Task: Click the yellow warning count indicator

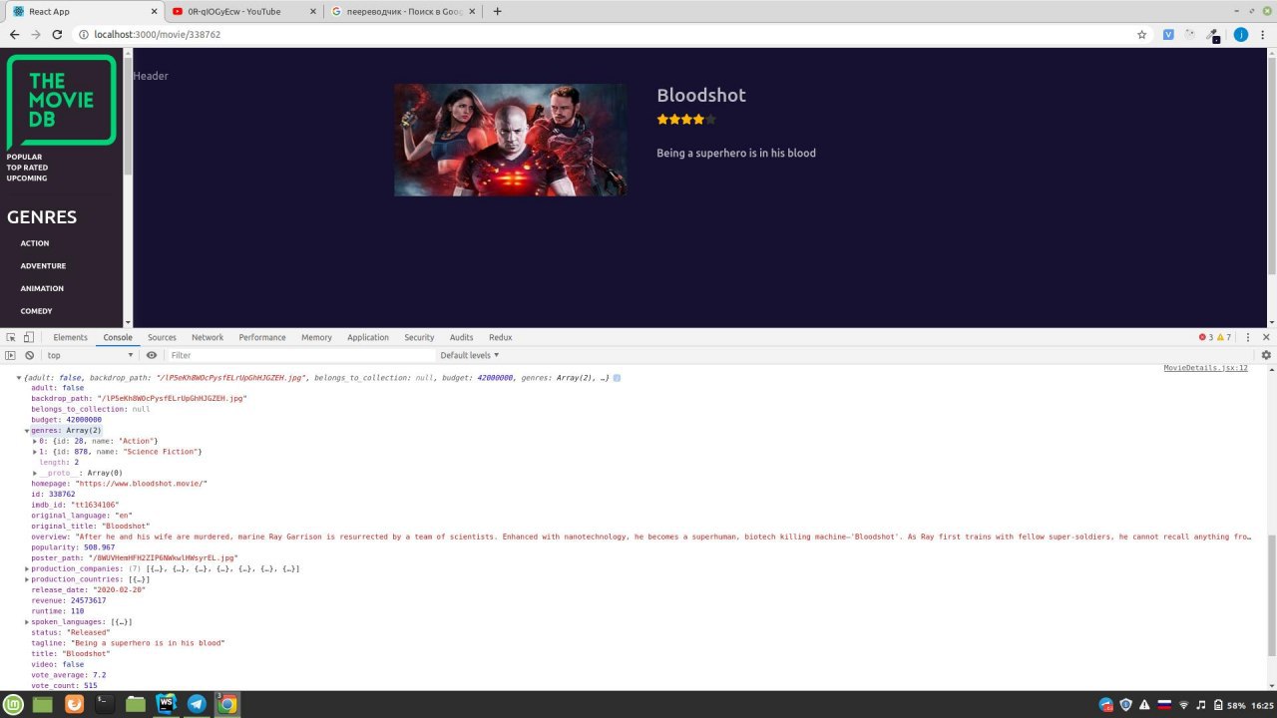Action: click(x=1224, y=337)
